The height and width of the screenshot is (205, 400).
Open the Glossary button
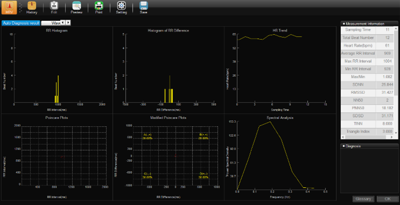tap(363, 199)
